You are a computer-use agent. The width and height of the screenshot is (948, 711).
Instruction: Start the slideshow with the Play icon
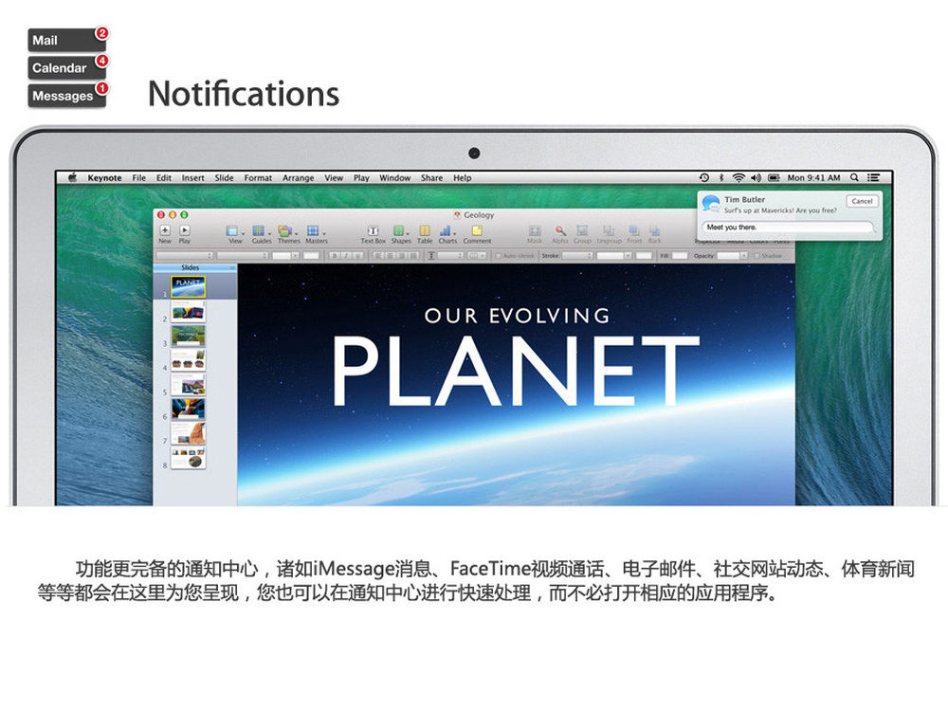pyautogui.click(x=185, y=230)
